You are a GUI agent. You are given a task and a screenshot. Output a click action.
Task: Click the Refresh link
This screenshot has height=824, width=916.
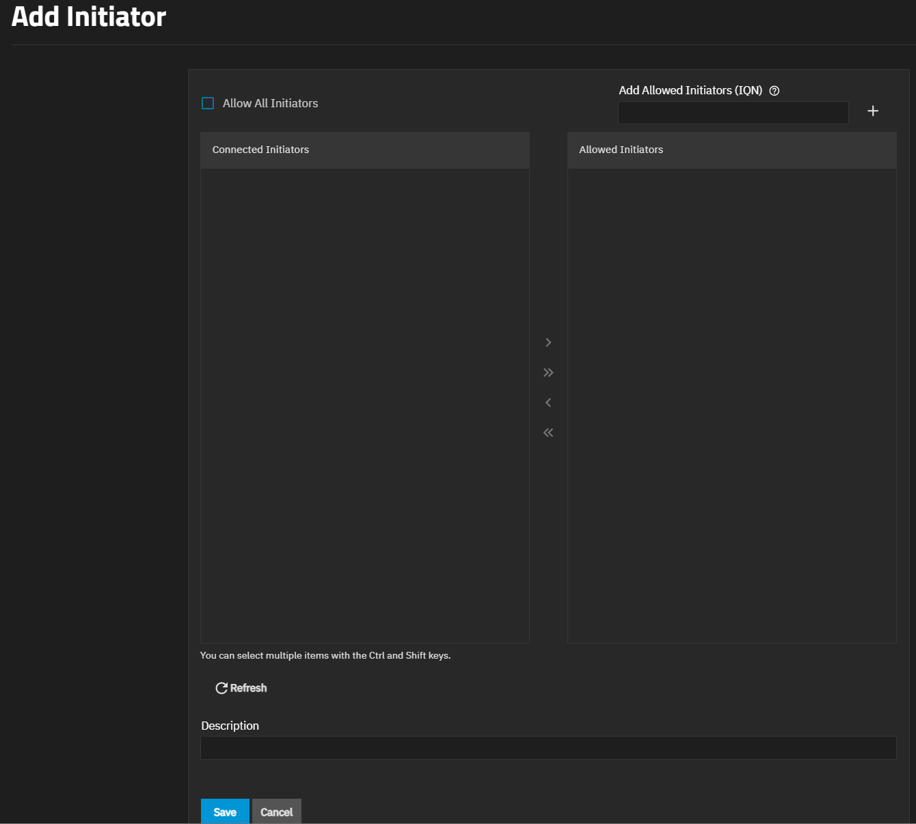247,688
